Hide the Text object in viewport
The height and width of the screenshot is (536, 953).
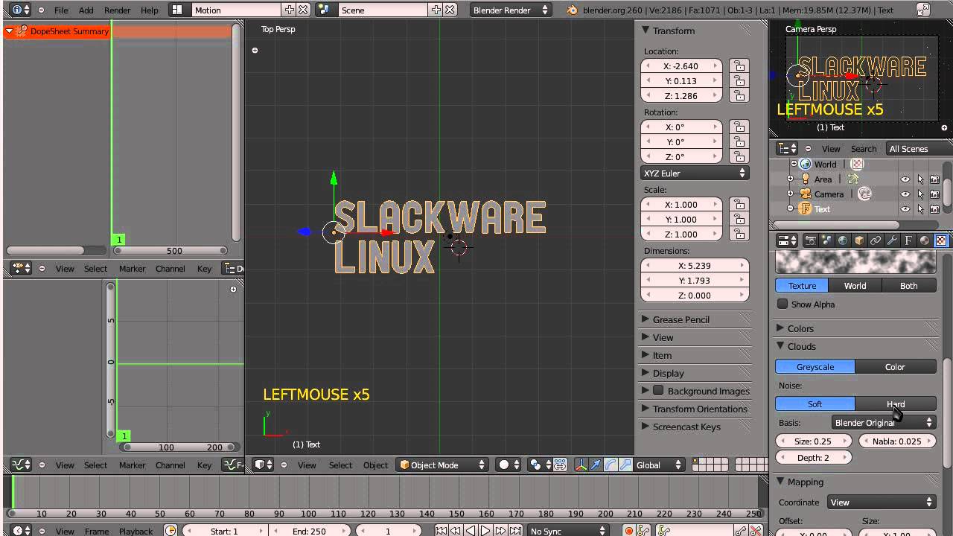coord(905,208)
